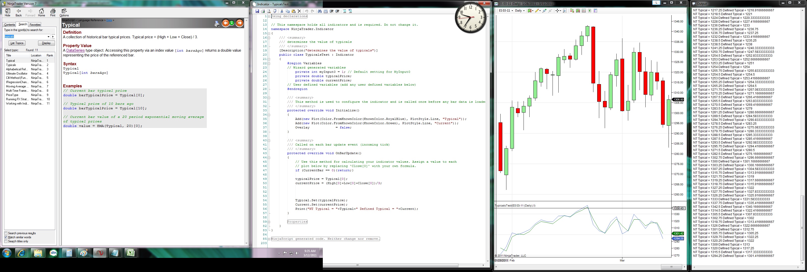
Task: Click the orange next-topic arrow icon
Action: tap(239, 23)
